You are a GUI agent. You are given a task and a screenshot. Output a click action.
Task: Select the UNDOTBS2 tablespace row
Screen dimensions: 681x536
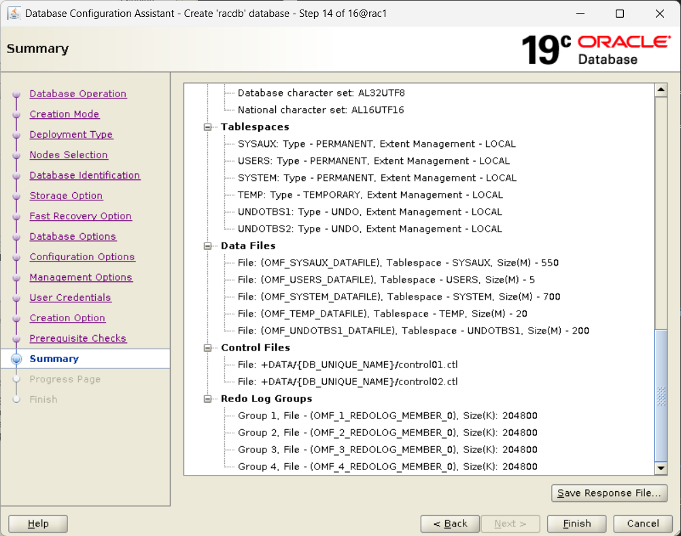pyautogui.click(x=370, y=229)
